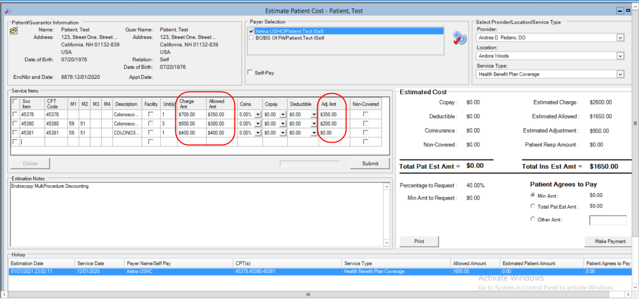The width and height of the screenshot is (639, 299).
Task: Click the Estimation Date history column header
Action: (x=42, y=263)
